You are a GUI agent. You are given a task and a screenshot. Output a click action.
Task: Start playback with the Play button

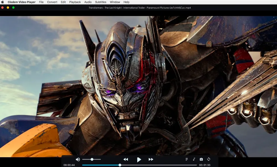[139, 160]
